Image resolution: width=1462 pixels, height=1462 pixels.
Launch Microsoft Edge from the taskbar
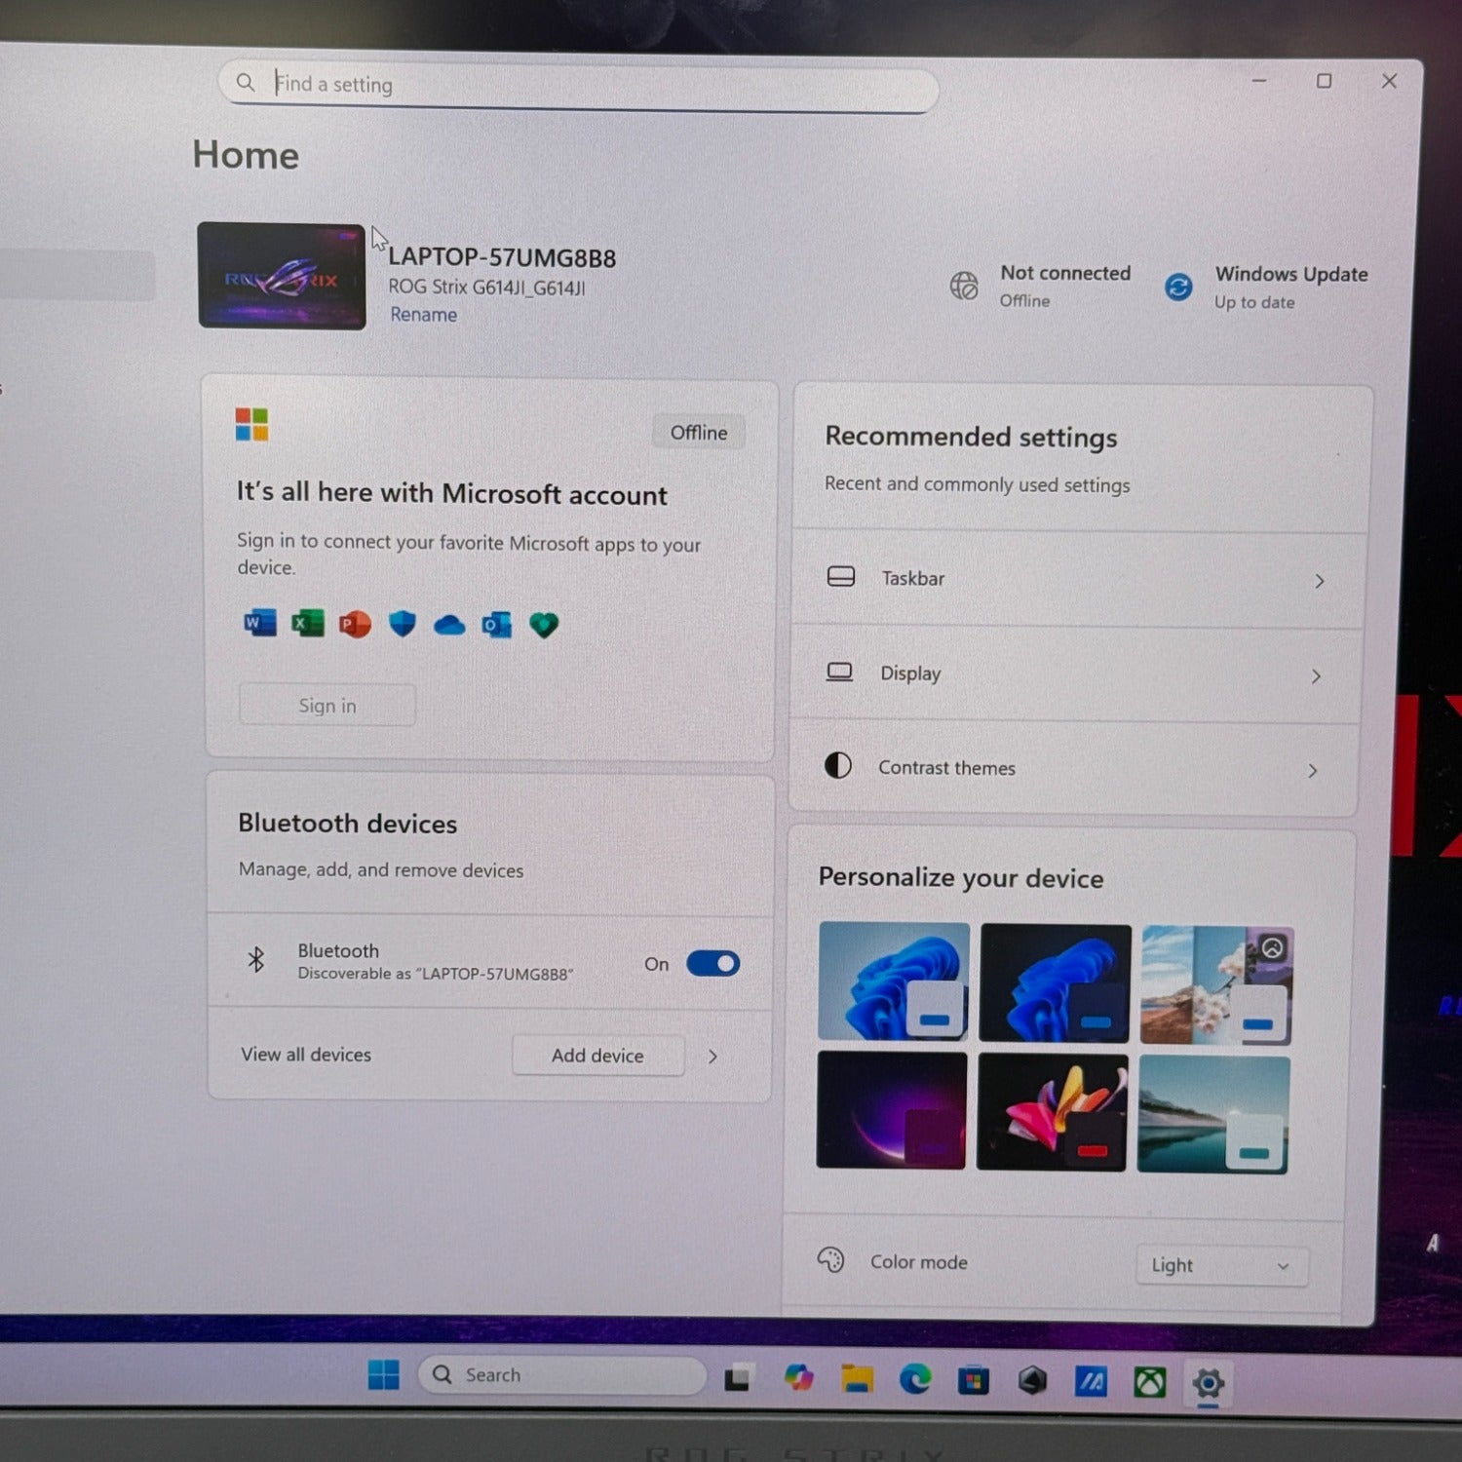pyautogui.click(x=914, y=1379)
